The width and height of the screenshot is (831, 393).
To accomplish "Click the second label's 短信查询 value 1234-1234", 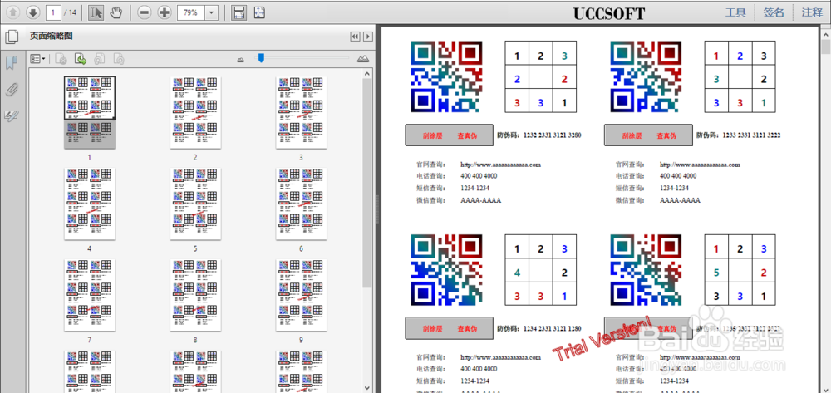I will (x=674, y=188).
